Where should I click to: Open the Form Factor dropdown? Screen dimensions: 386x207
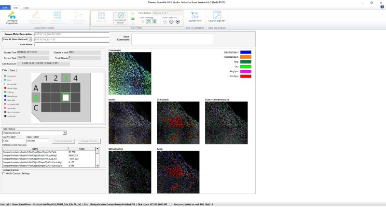(x=167, y=13)
